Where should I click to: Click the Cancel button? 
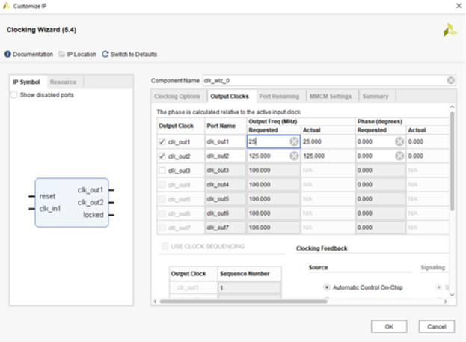(x=437, y=326)
